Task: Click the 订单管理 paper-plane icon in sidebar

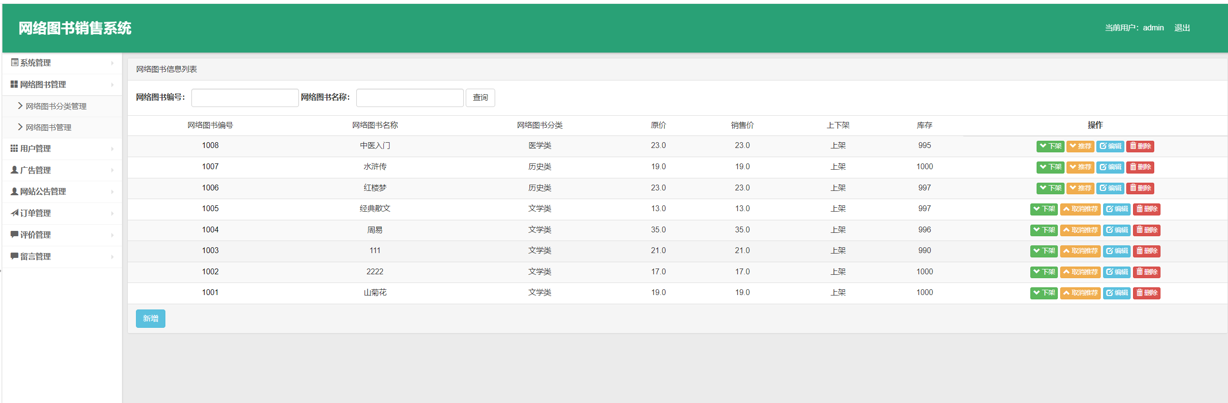Action: click(14, 213)
